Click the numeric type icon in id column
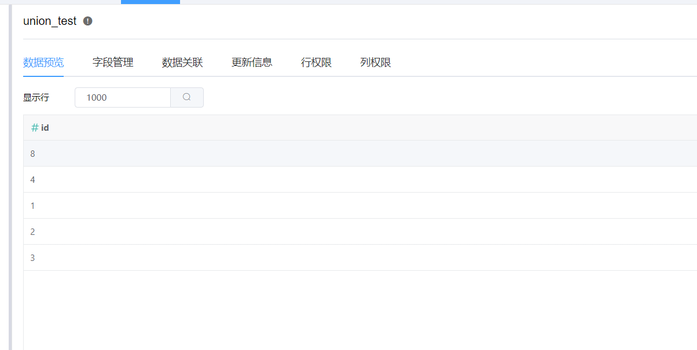Viewport: 697px width, 350px height. pyautogui.click(x=34, y=127)
